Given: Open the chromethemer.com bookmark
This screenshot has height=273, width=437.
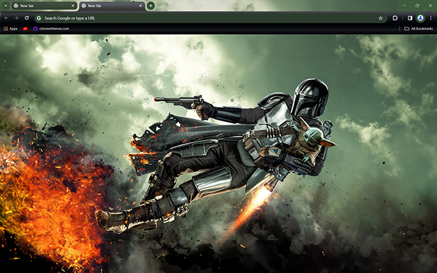Looking at the screenshot, I should (x=51, y=29).
